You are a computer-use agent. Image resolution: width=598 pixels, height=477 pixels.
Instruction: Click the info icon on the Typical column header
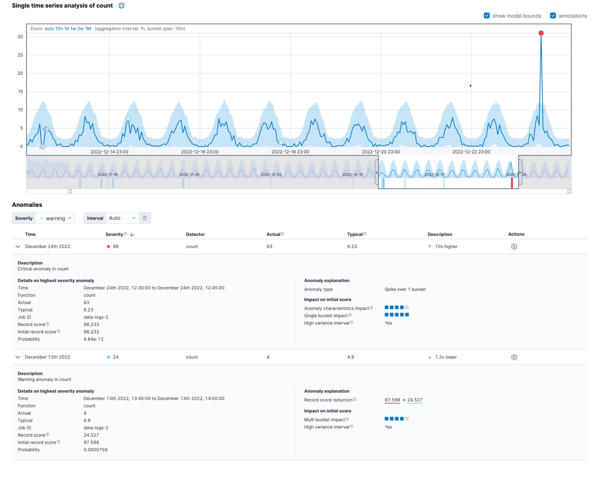364,234
